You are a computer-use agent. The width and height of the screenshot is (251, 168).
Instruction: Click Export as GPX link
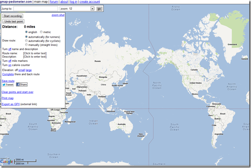coord(11,104)
